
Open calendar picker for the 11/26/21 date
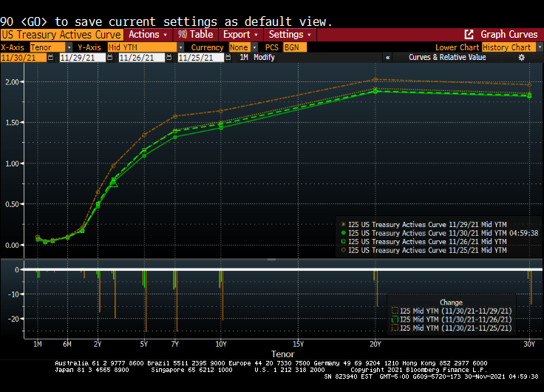pos(171,58)
